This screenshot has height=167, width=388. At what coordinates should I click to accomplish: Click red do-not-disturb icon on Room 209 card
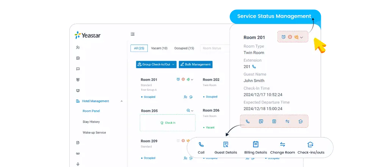tap(183, 141)
